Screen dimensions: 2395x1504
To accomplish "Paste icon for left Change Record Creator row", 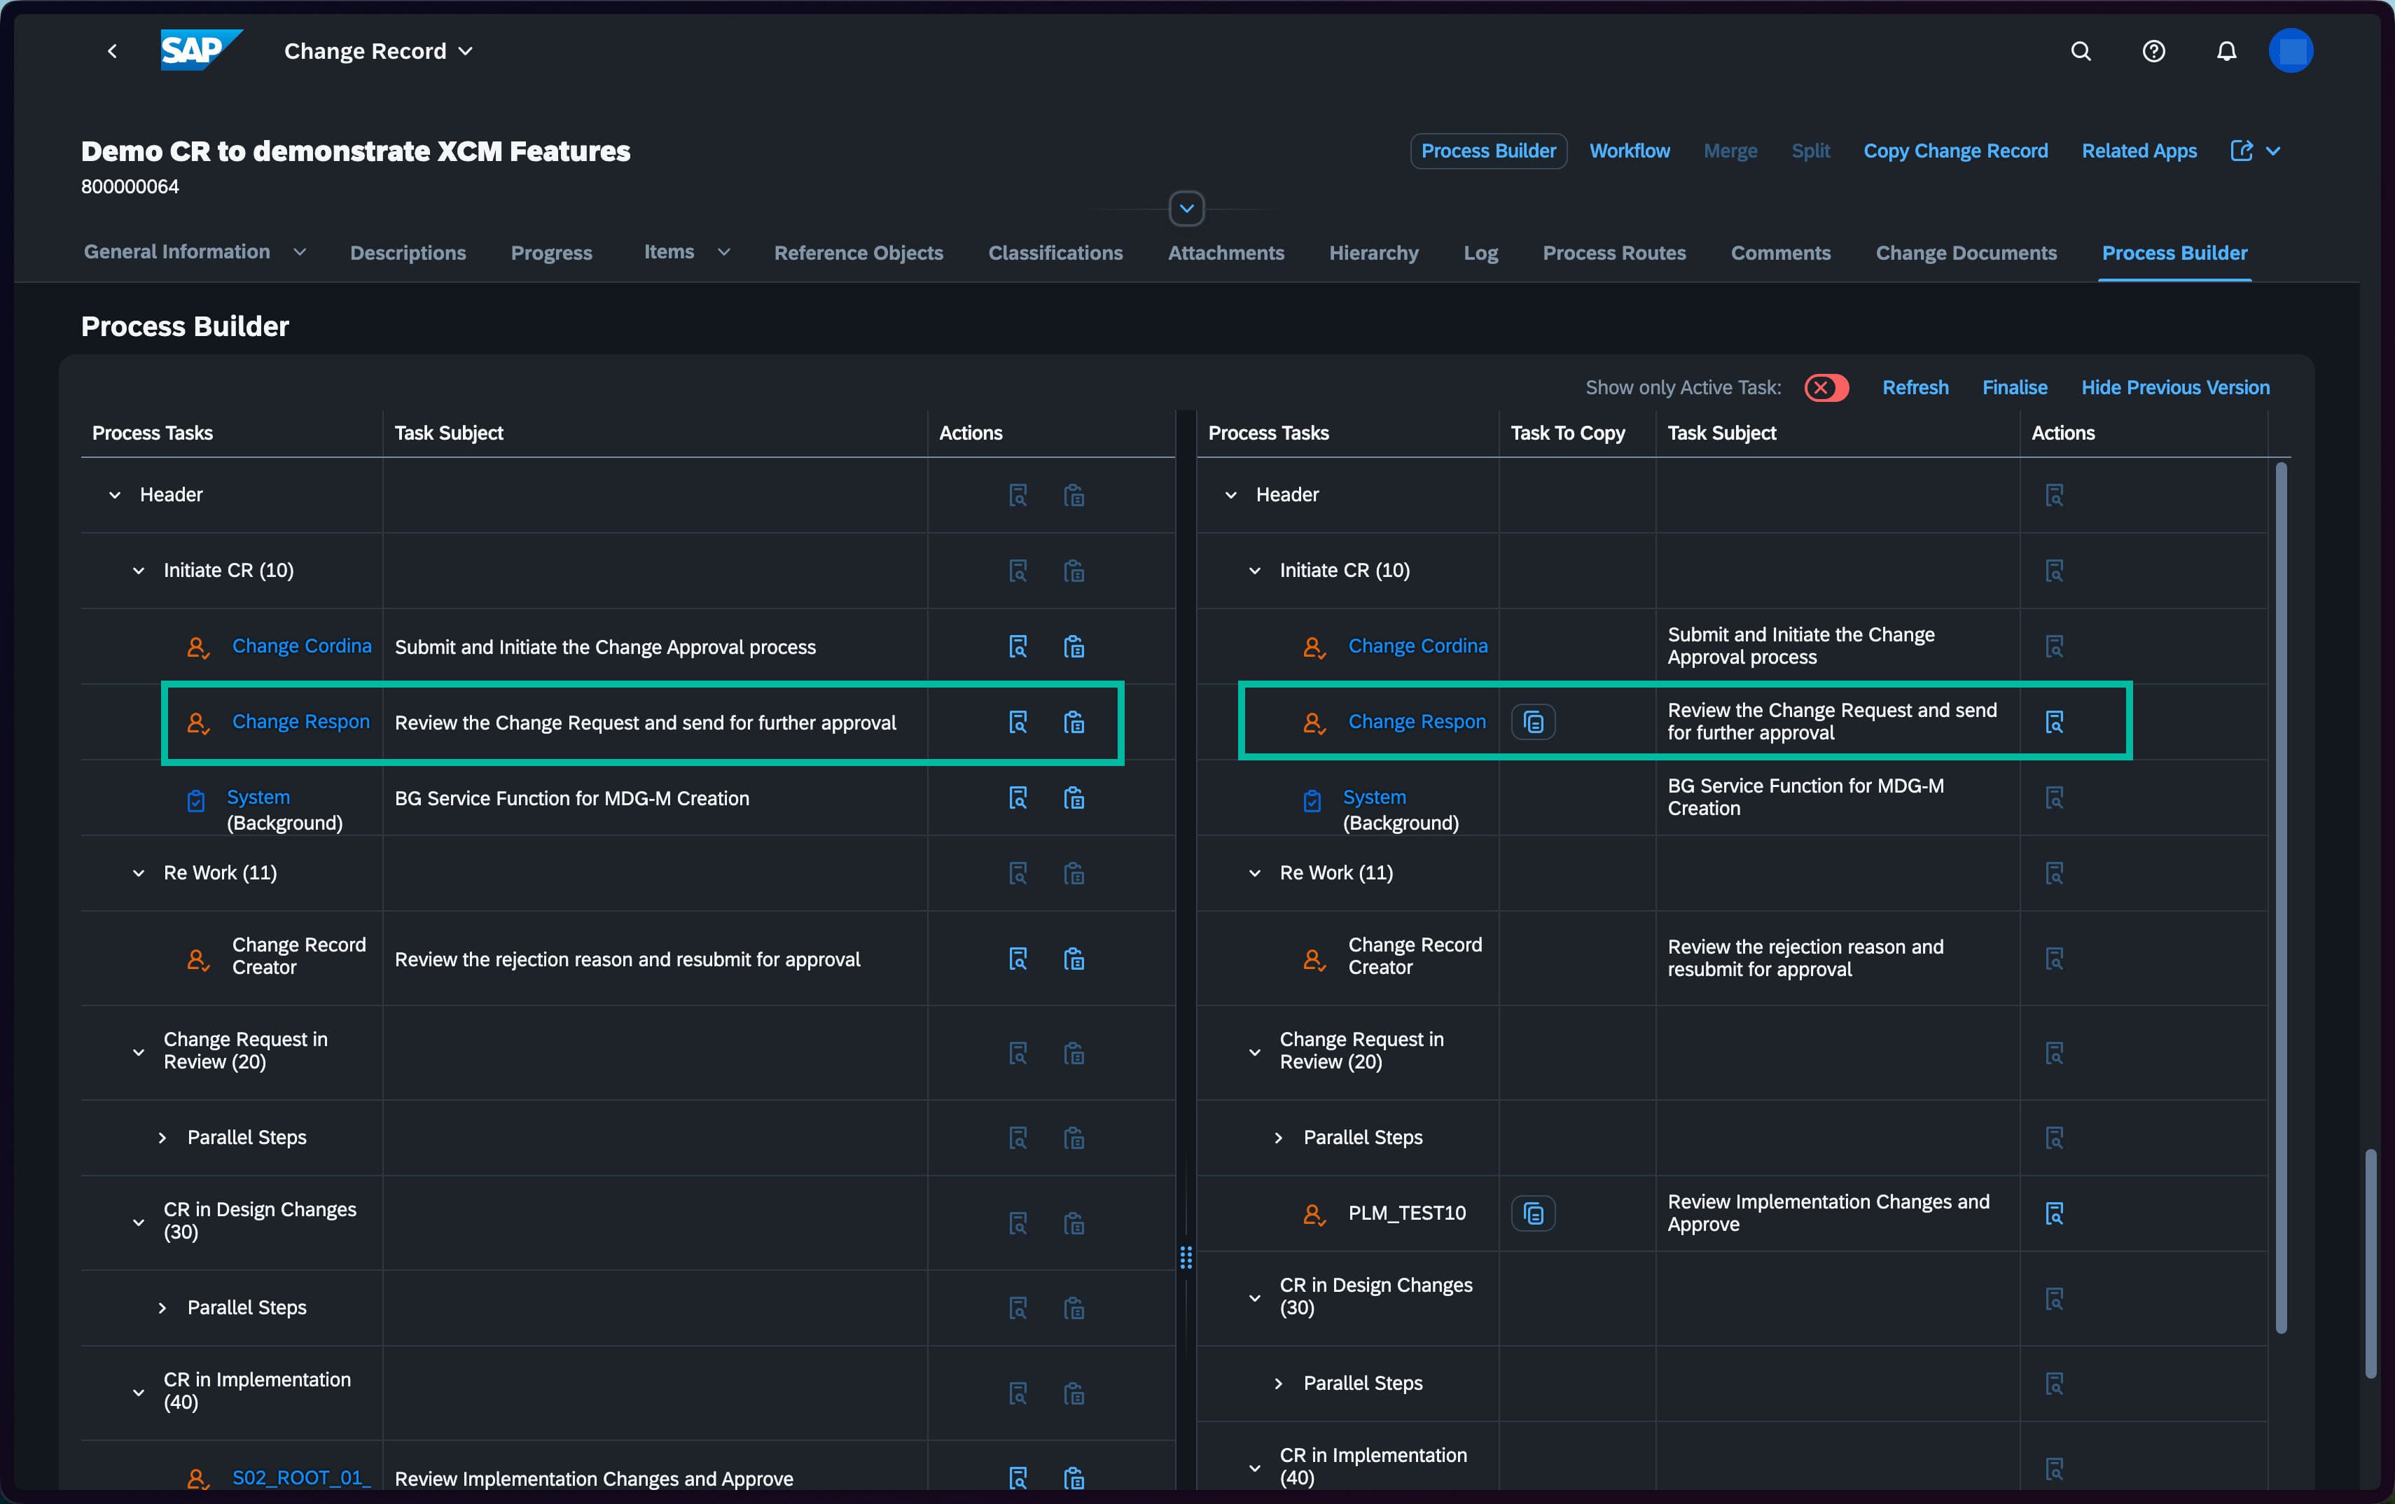I will tap(1074, 959).
